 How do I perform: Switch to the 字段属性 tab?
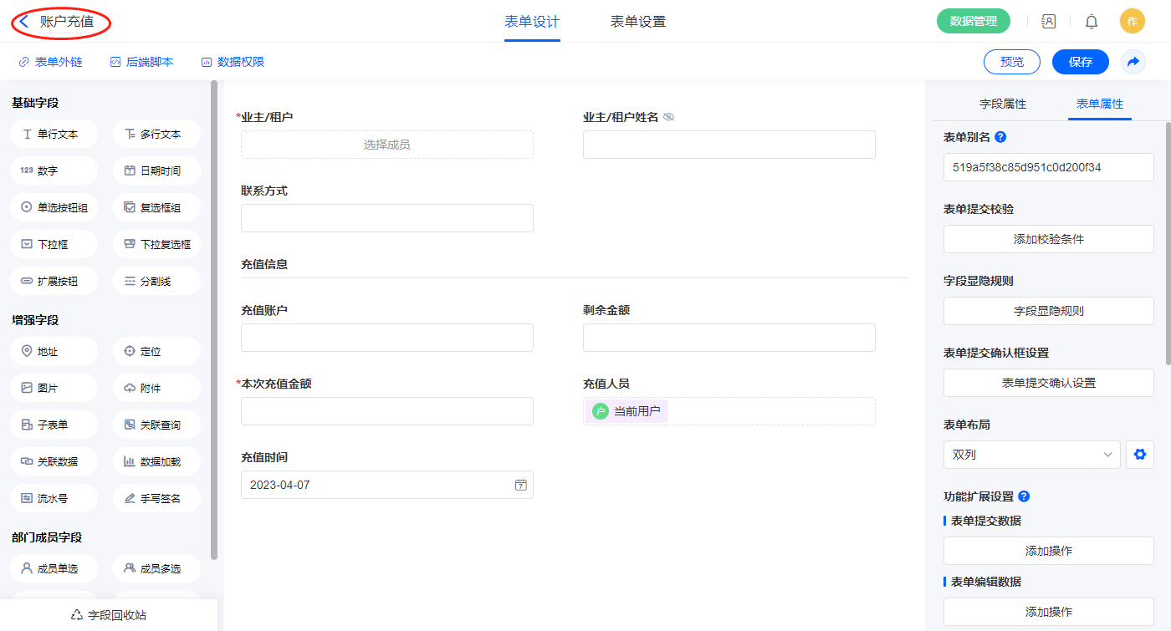click(1002, 104)
